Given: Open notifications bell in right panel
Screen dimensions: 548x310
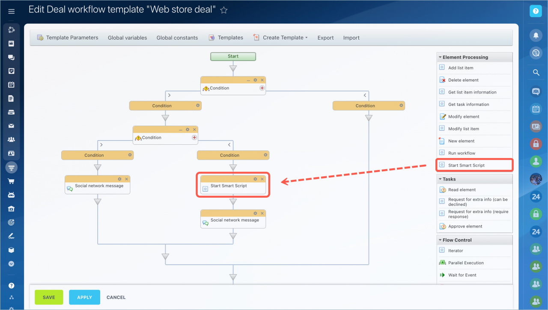Looking at the screenshot, I should coord(536,35).
